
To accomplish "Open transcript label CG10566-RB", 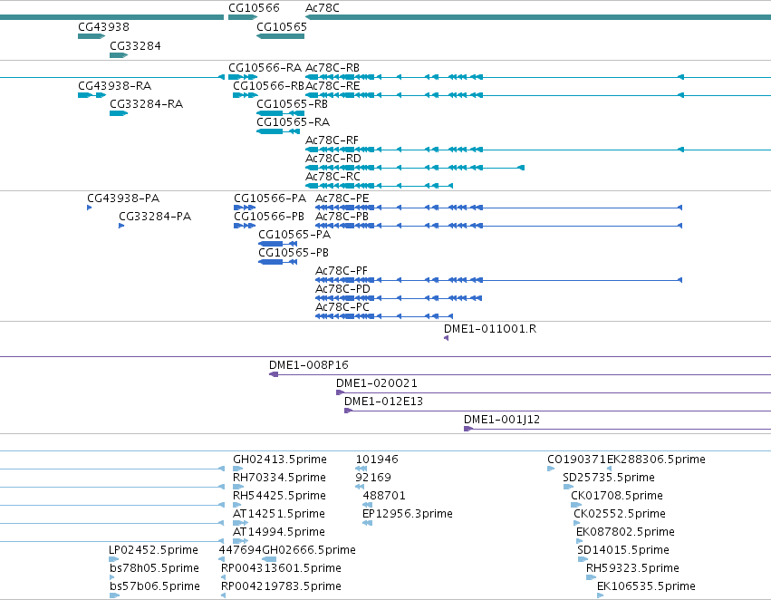I will (x=269, y=85).
